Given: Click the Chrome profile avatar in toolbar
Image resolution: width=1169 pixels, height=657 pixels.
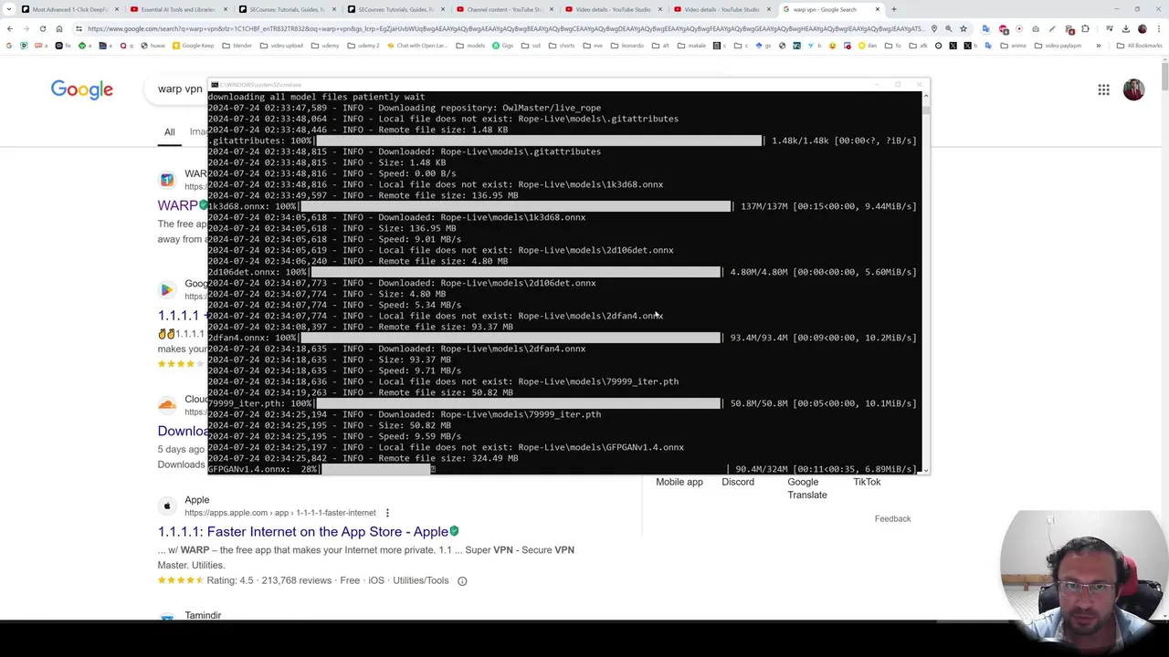Looking at the screenshot, I should tap(1142, 28).
